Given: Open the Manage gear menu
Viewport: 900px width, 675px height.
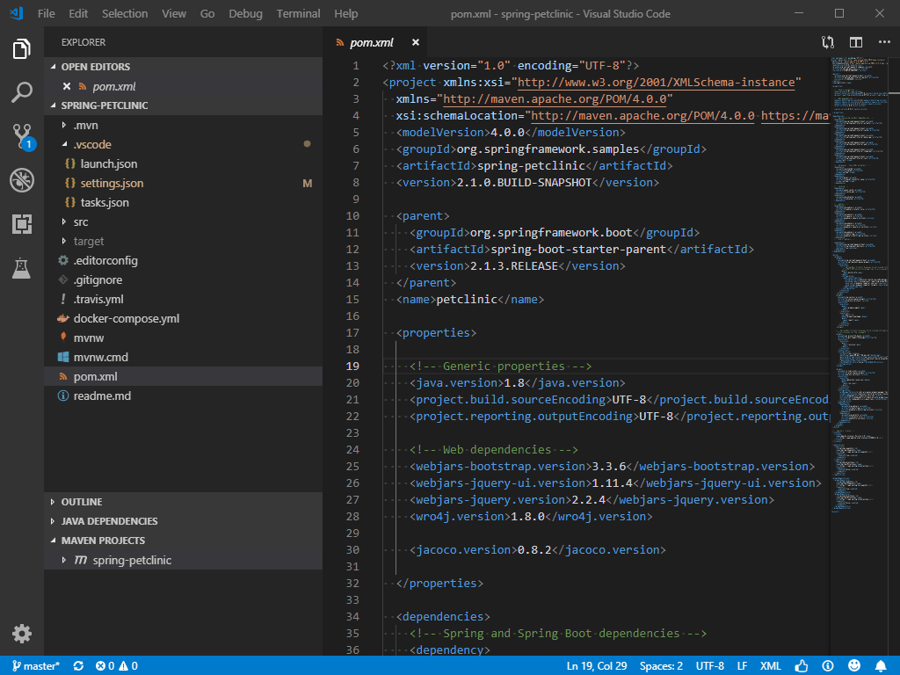Looking at the screenshot, I should pyautogui.click(x=21, y=634).
